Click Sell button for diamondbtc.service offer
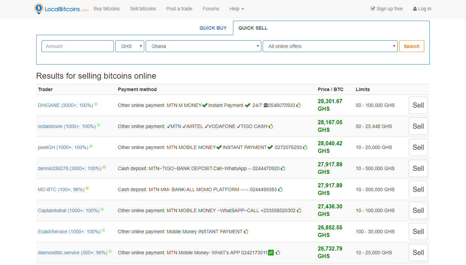 tap(418, 253)
